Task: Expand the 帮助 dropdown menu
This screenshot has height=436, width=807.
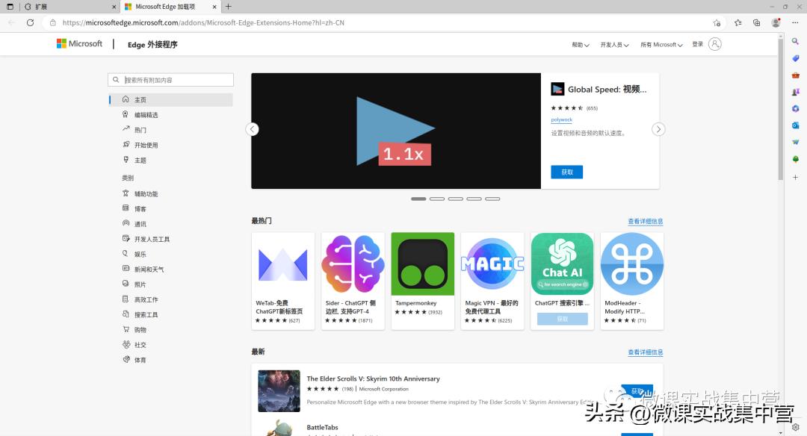Action: click(x=581, y=44)
